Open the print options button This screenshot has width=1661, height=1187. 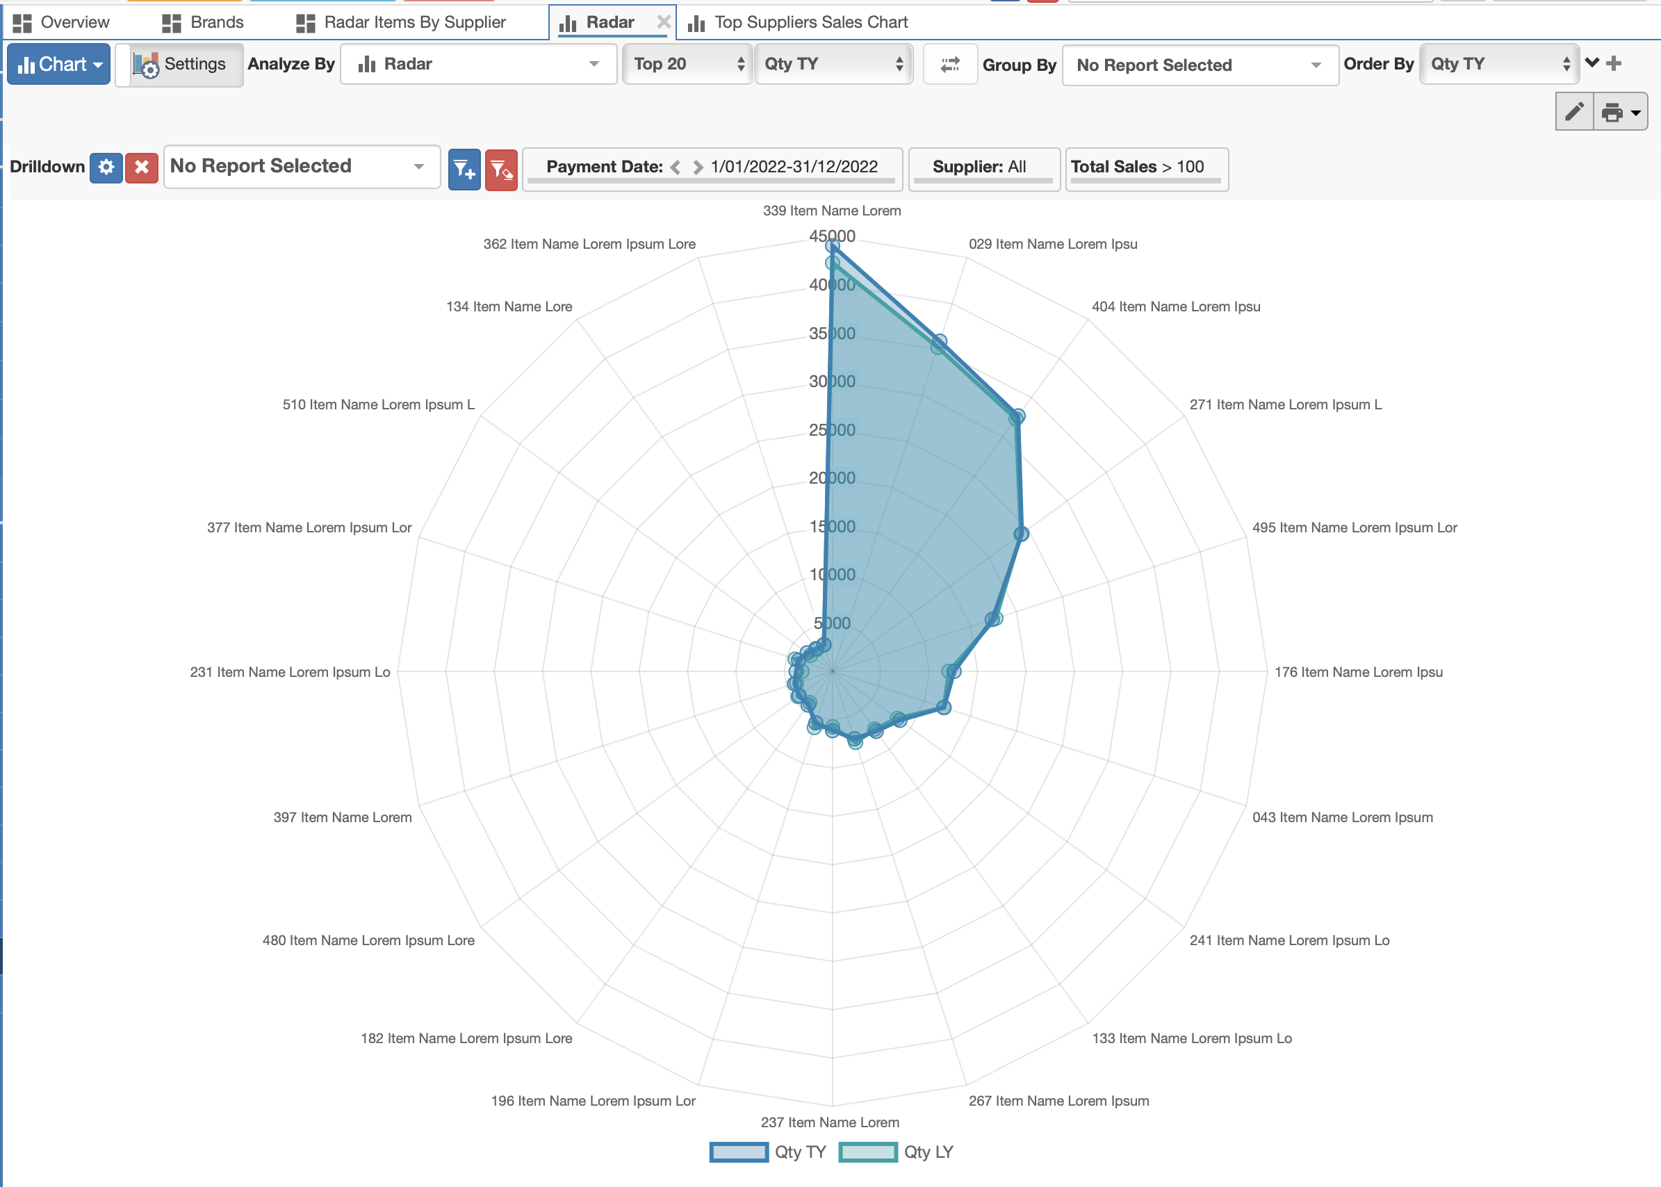click(x=1620, y=112)
